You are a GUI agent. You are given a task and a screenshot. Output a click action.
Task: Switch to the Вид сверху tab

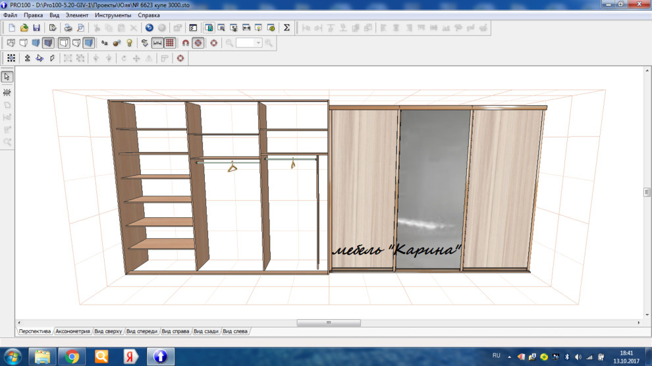[x=108, y=331]
